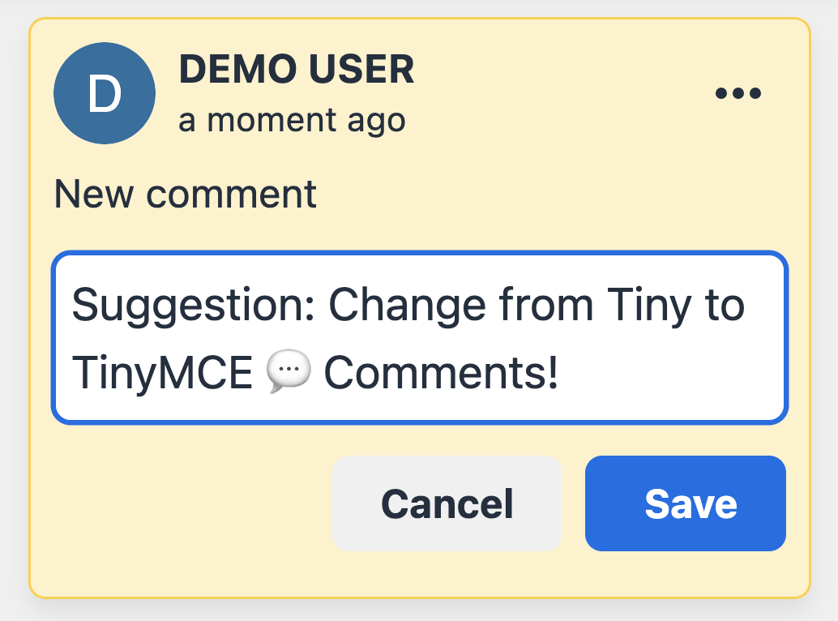The image size is (838, 621).
Task: Click the DEMO USER author name
Action: click(297, 71)
